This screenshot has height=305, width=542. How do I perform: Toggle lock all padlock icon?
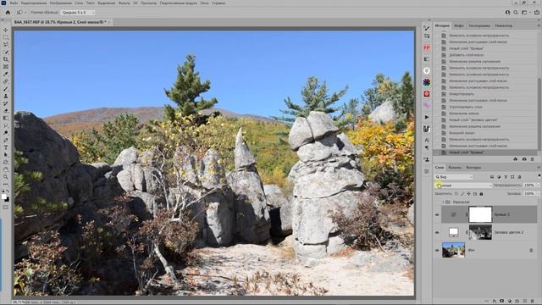(481, 194)
